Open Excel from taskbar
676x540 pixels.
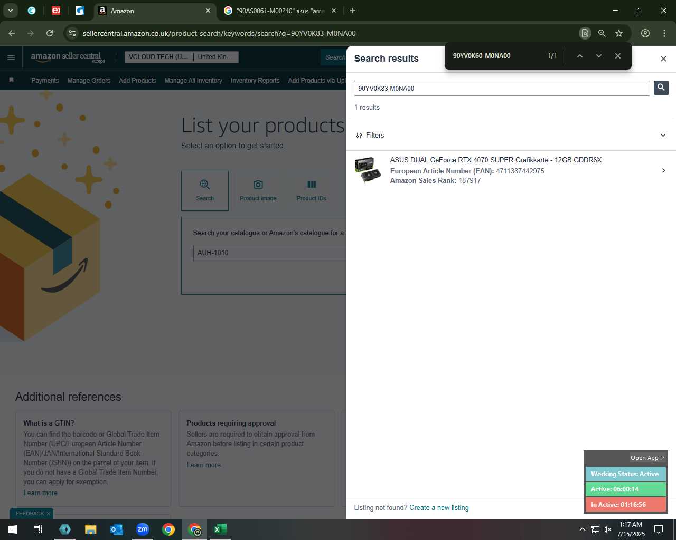pyautogui.click(x=220, y=529)
